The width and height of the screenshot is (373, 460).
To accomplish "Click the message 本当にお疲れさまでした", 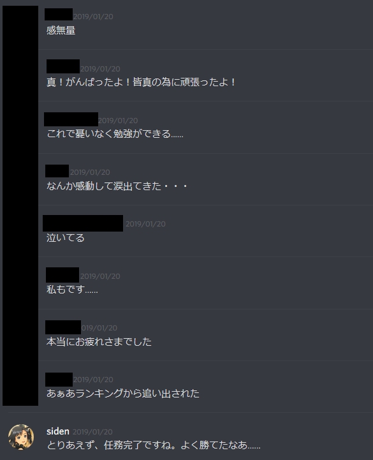I will pyautogui.click(x=99, y=341).
